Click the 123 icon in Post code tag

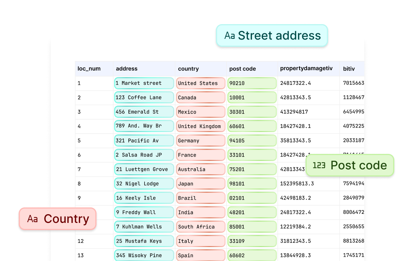pyautogui.click(x=319, y=166)
